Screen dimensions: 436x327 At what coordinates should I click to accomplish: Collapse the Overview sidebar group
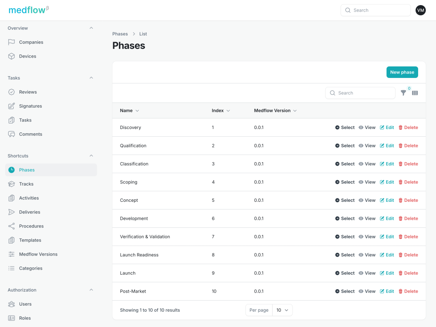coord(91,28)
